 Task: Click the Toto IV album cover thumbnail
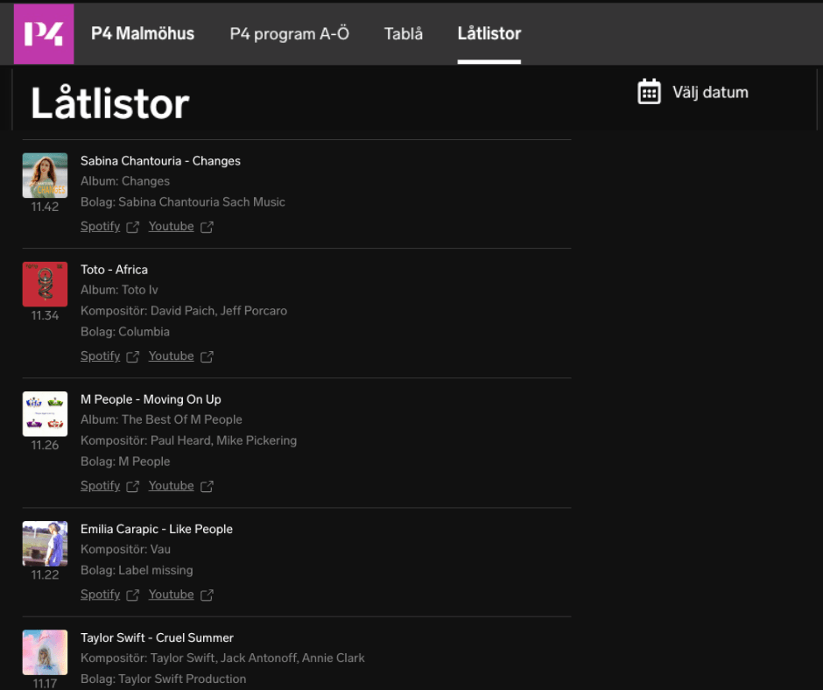[x=45, y=284]
